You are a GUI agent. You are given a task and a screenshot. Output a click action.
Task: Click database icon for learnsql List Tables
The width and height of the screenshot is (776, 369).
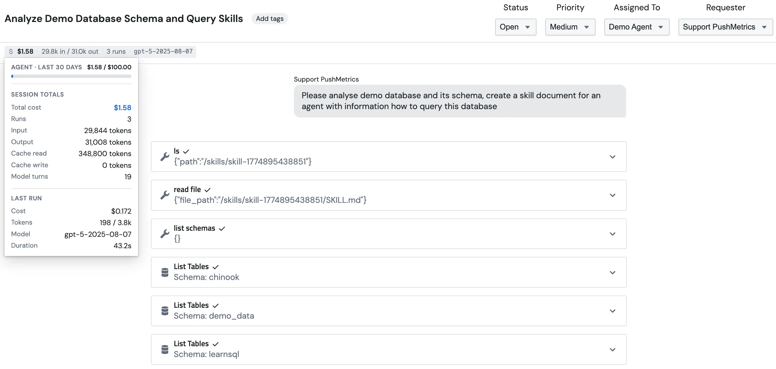pyautogui.click(x=165, y=350)
